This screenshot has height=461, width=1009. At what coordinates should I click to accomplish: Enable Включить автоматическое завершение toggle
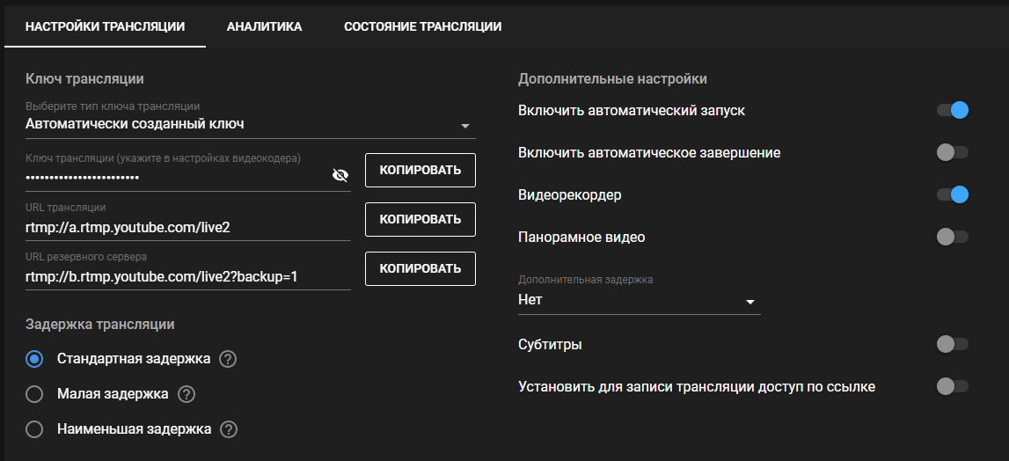953,152
